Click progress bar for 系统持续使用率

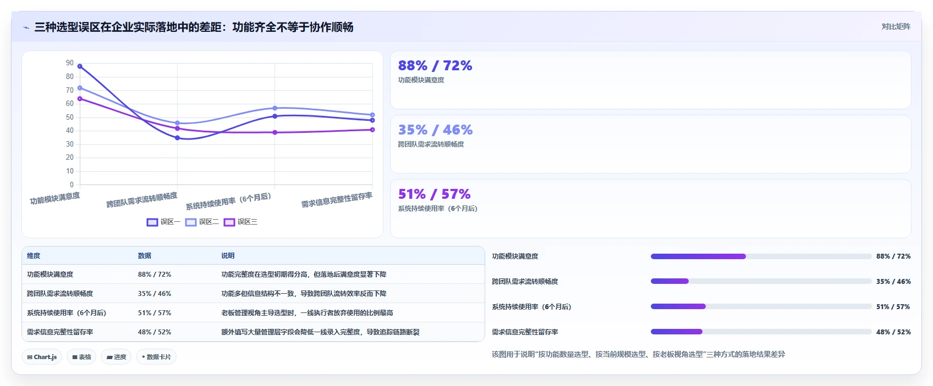tap(761, 307)
